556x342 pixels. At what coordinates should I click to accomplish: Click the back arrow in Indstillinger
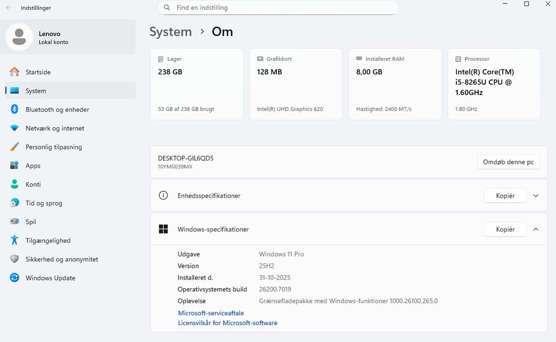9,8
